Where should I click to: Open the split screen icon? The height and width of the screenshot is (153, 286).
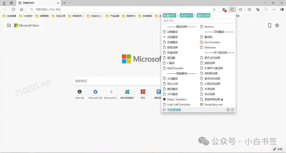click(x=249, y=9)
